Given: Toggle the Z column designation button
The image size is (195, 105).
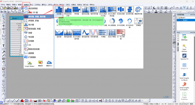Looking at the screenshot, I should [188, 8].
